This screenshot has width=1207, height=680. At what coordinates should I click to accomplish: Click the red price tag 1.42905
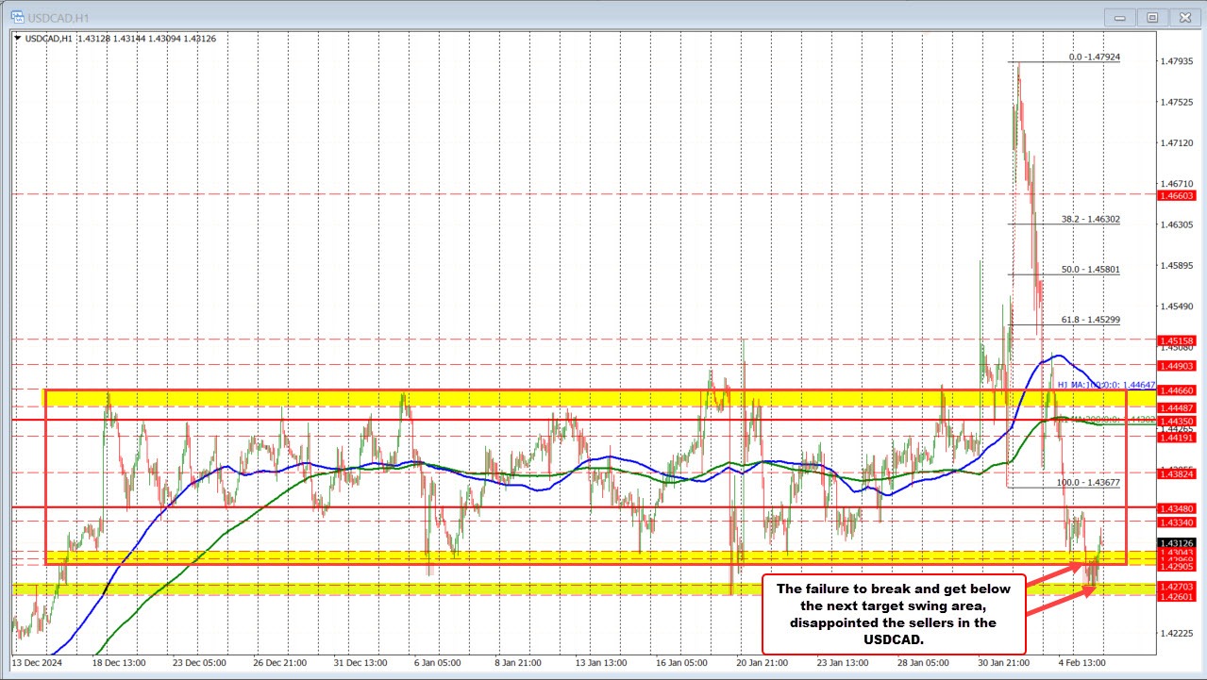tap(1177, 566)
